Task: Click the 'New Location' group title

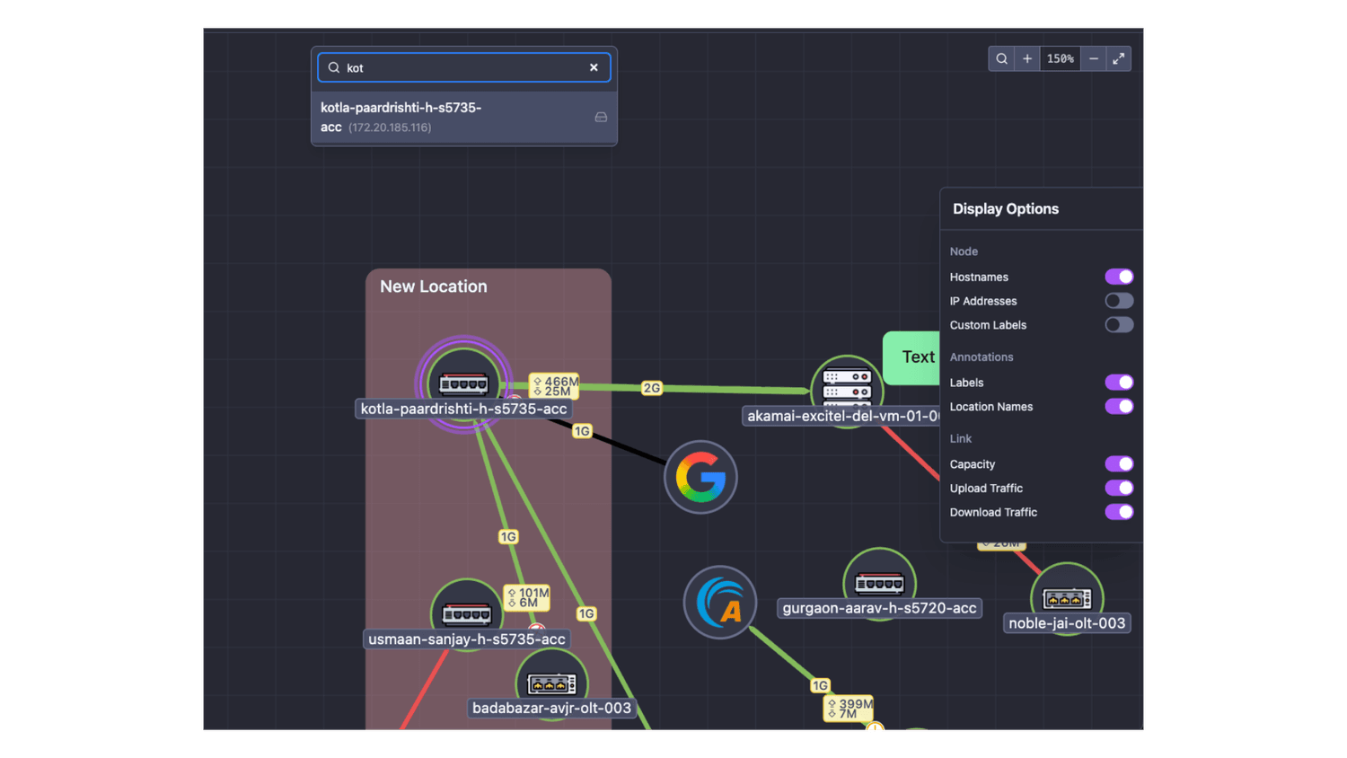Action: point(434,286)
